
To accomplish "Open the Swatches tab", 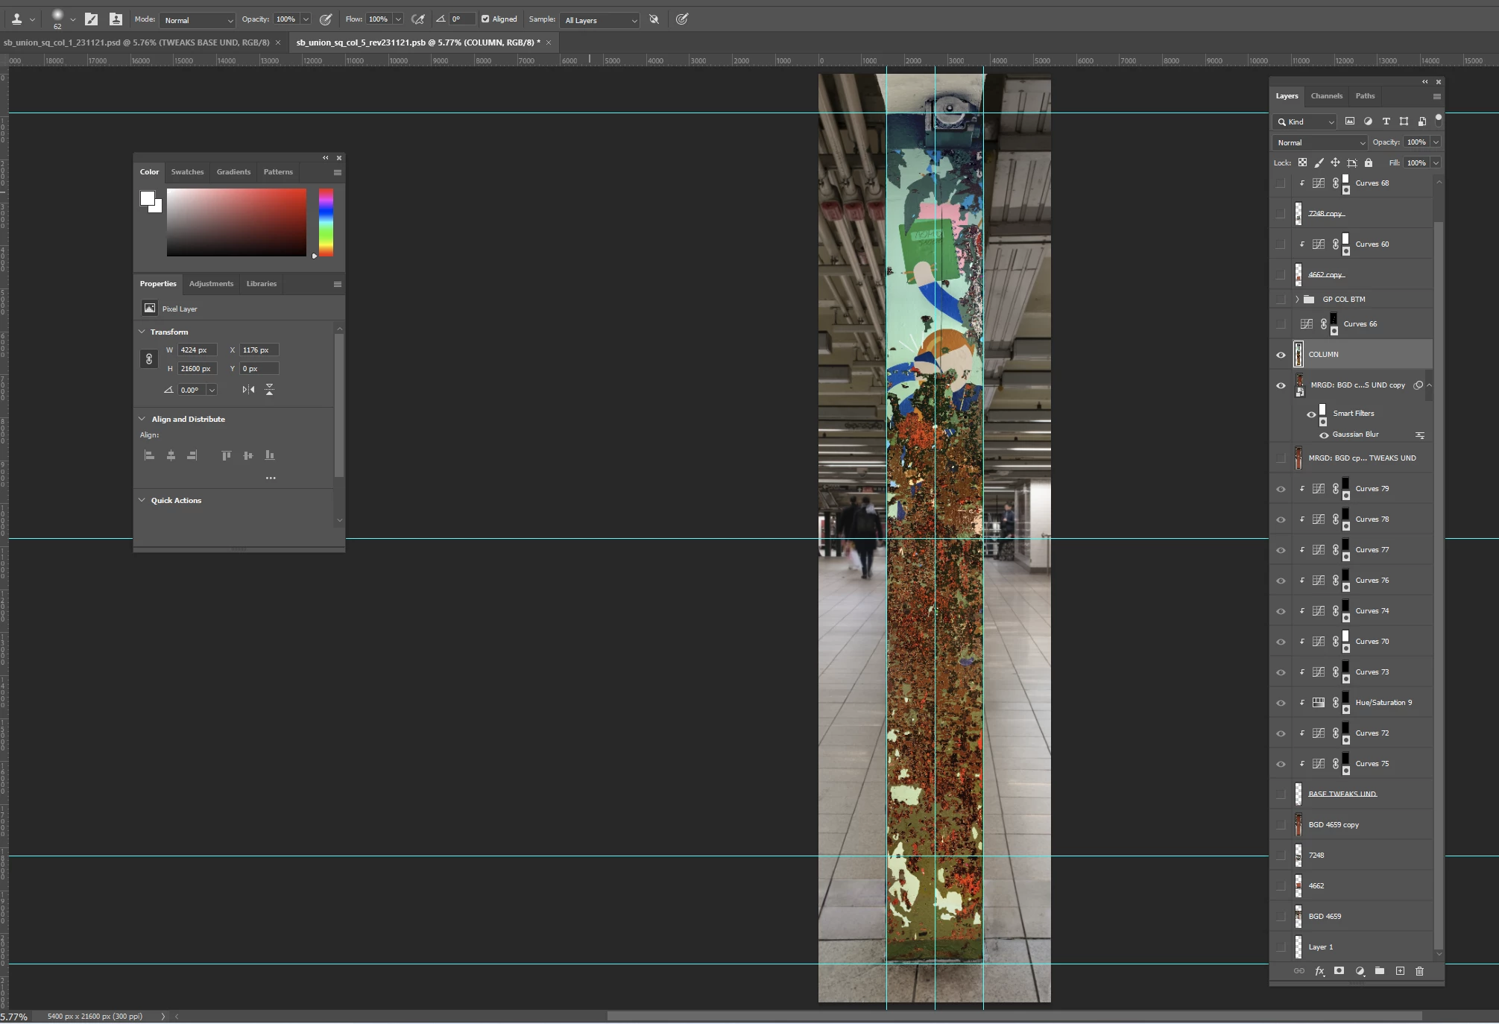I will pyautogui.click(x=187, y=172).
